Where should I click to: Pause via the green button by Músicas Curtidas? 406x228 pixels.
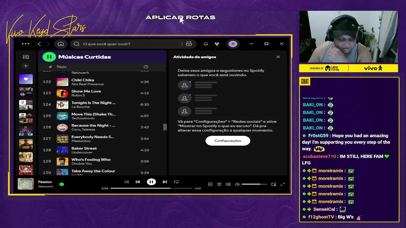coord(49,57)
